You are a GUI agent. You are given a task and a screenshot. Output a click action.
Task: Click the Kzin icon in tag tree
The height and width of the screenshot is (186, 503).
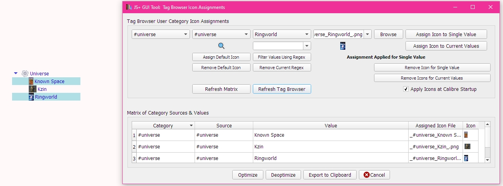(33, 89)
